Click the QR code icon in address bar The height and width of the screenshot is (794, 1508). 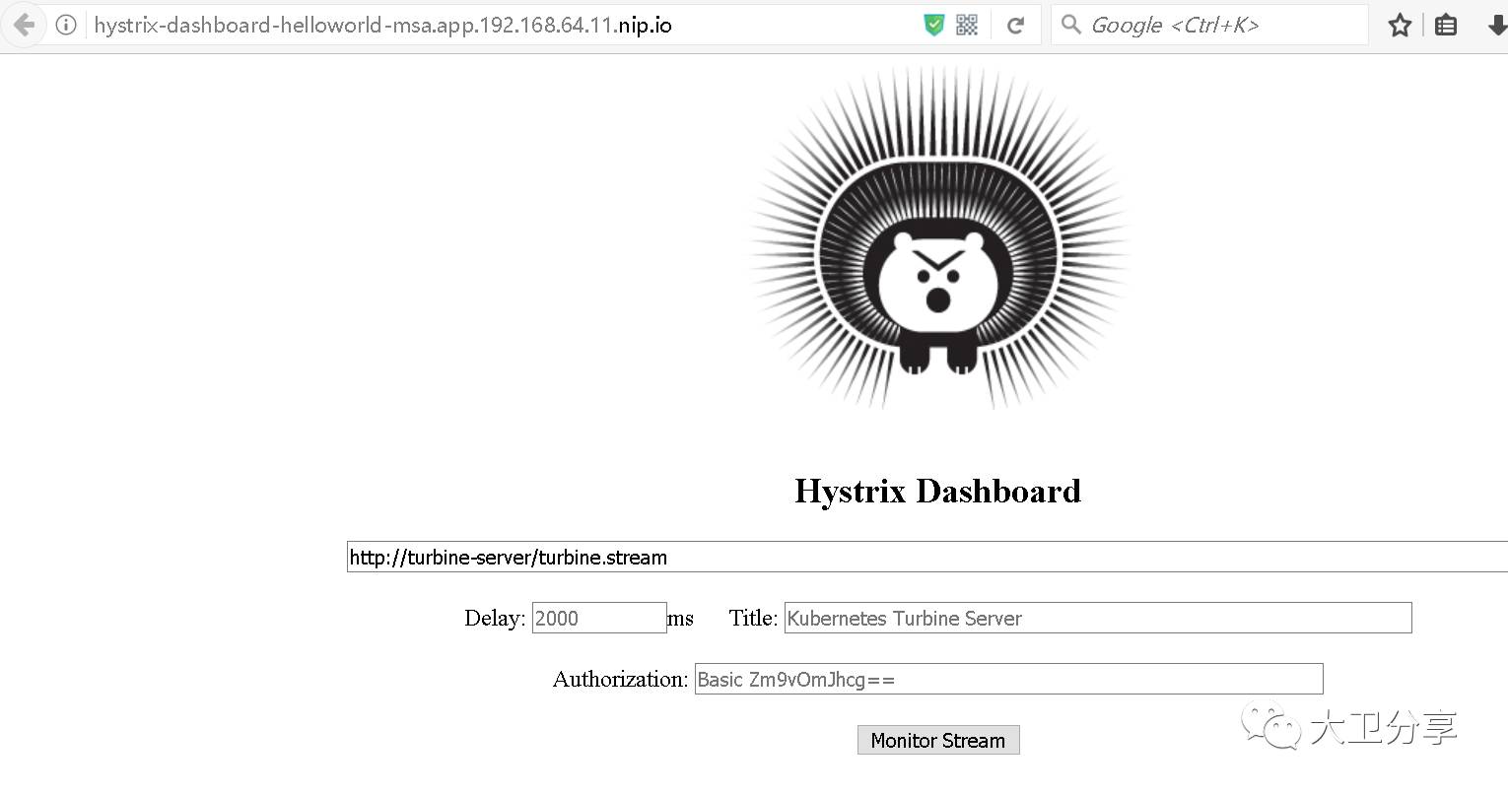967,26
